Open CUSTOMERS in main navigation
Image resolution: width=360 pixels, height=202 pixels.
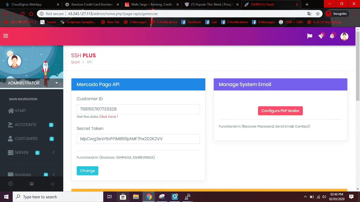[x=26, y=139]
